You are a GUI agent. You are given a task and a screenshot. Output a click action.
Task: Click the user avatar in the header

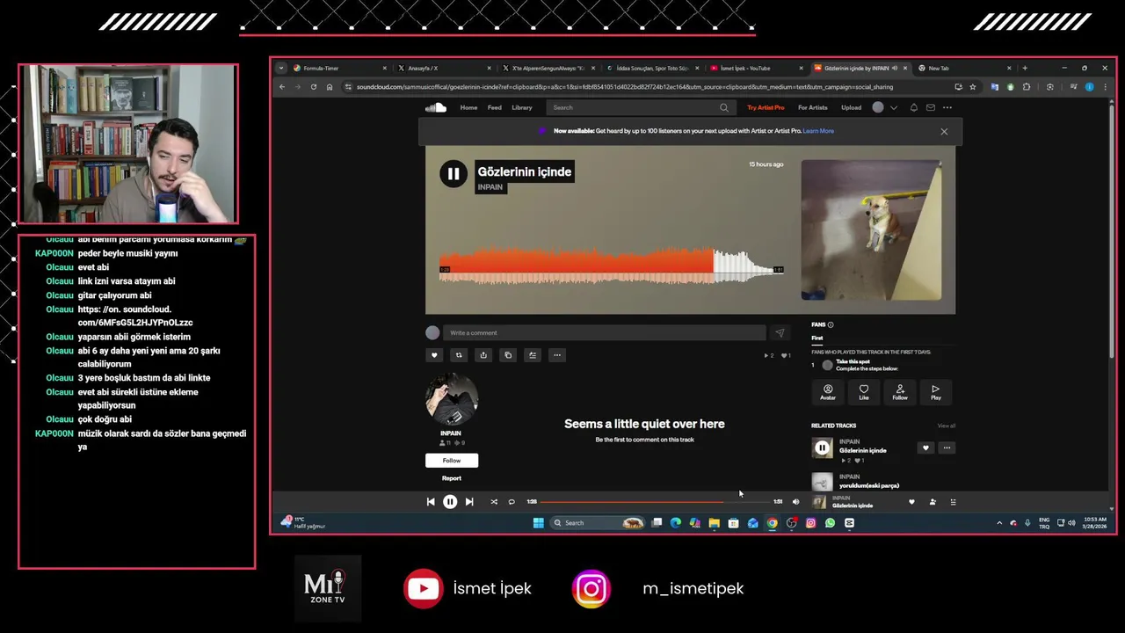[877, 107]
